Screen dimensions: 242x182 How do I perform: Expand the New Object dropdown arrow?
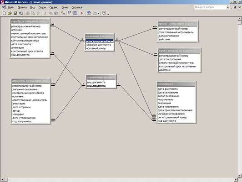[x=98, y=14]
